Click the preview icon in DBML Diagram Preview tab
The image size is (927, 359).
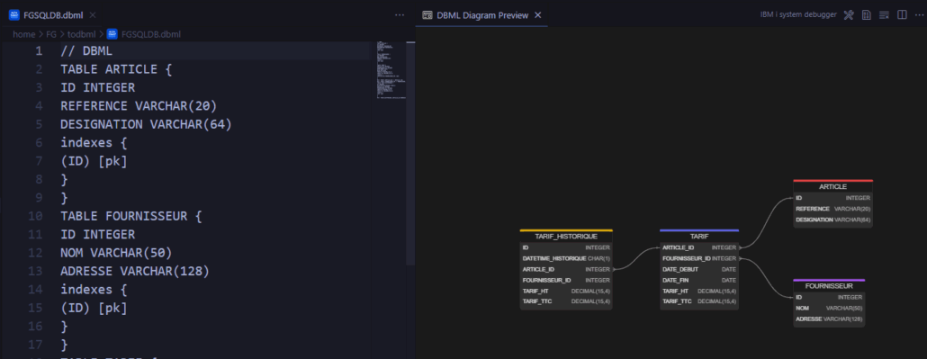click(x=427, y=15)
